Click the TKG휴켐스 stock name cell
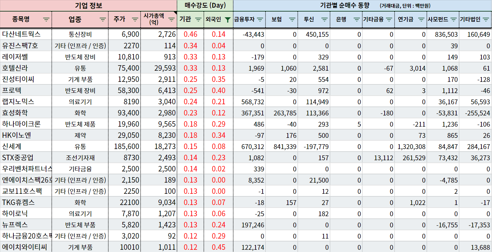The height and width of the screenshot is (252, 492). [x=26, y=202]
